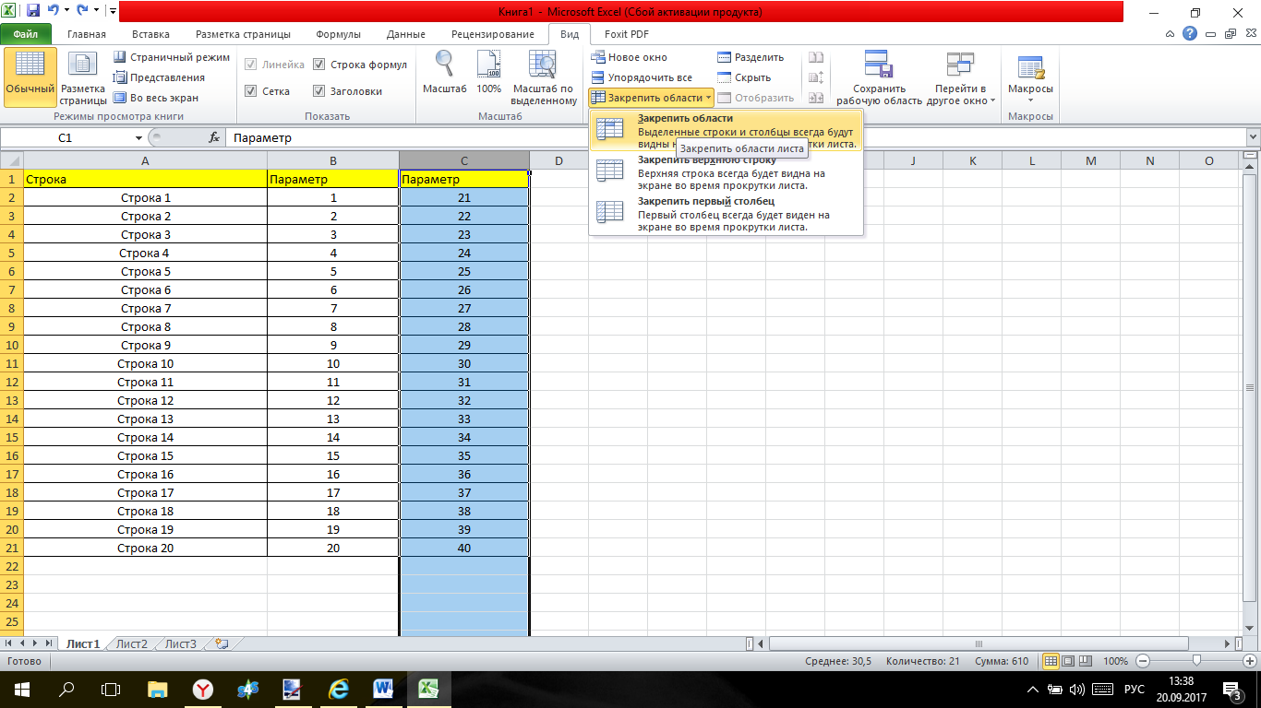Switch to the Лист2 sheet tab

[x=132, y=643]
